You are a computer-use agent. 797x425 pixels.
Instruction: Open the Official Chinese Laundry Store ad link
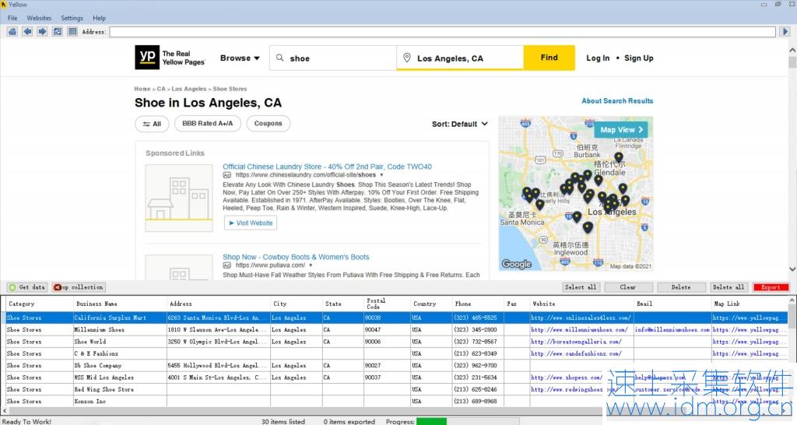click(328, 167)
